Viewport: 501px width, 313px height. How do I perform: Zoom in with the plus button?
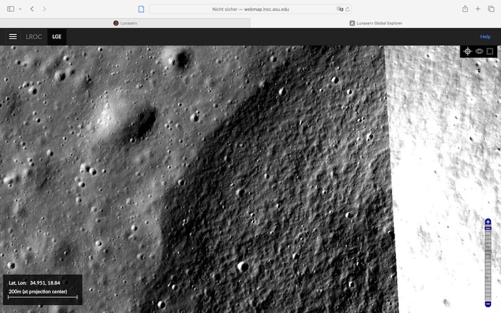point(488,222)
